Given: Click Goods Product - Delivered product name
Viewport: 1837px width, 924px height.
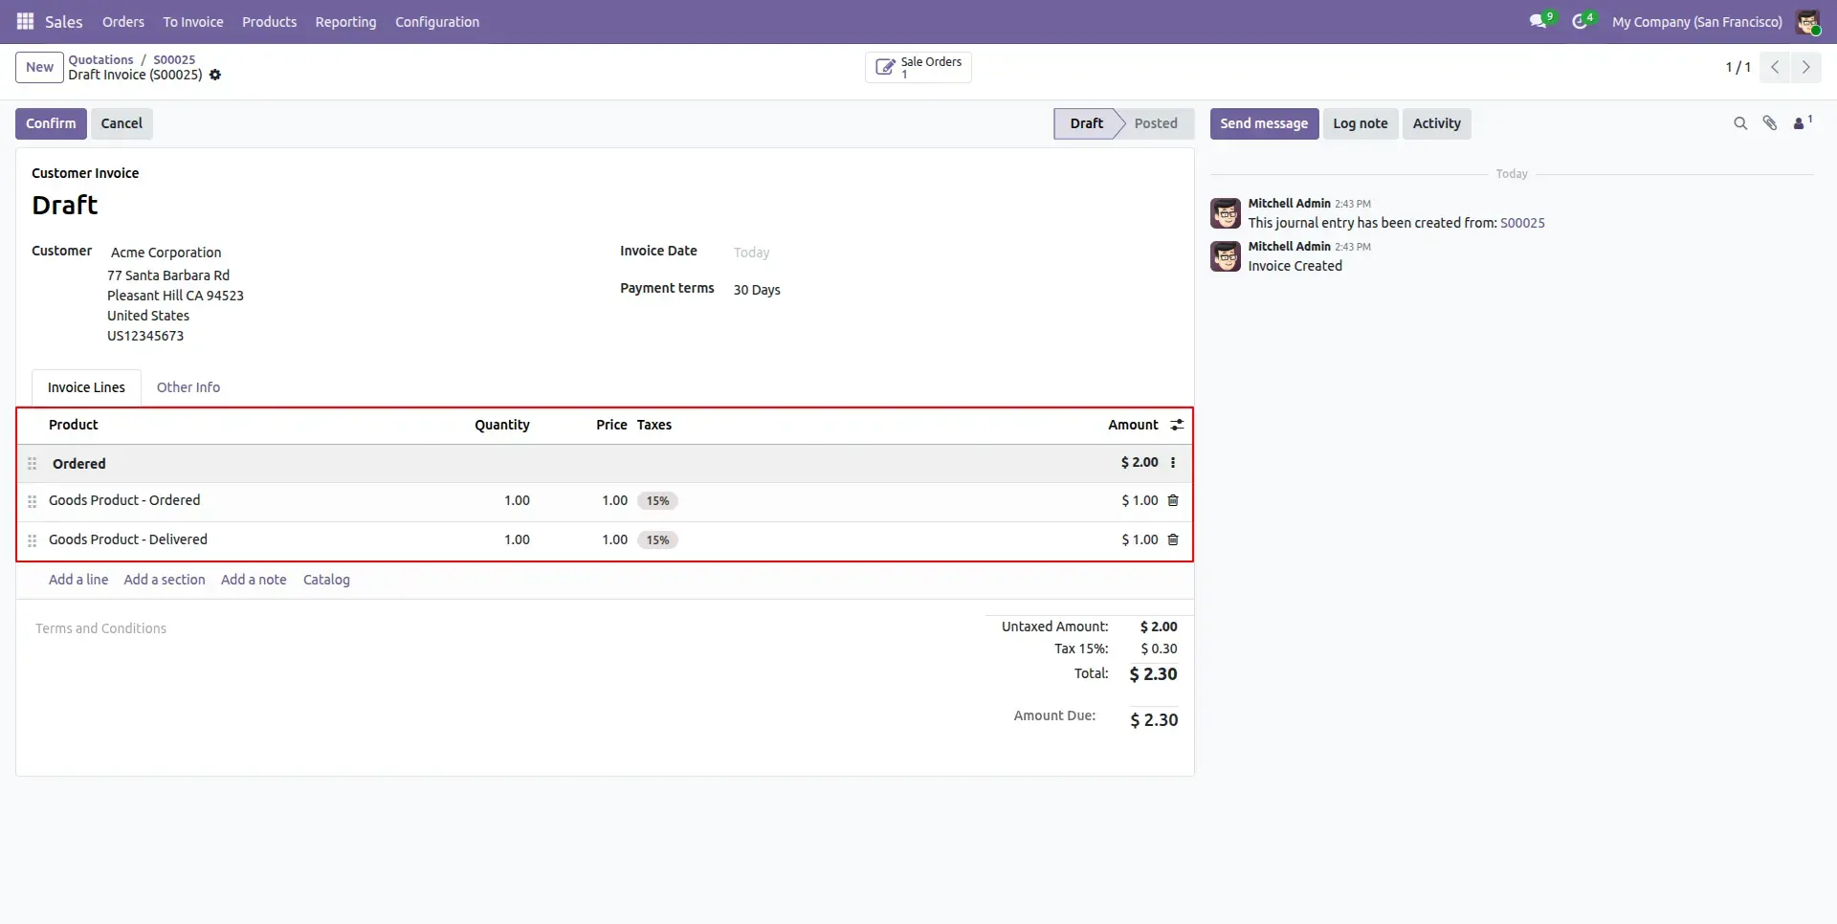Looking at the screenshot, I should coord(128,539).
